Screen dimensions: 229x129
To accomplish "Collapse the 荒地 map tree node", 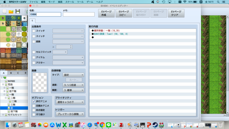I will pyautogui.click(x=3, y=85).
